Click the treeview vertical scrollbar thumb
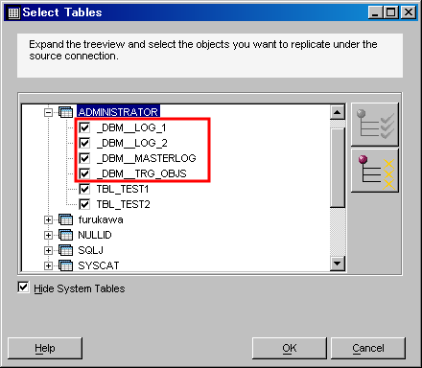This screenshot has width=422, height=368. (338, 168)
